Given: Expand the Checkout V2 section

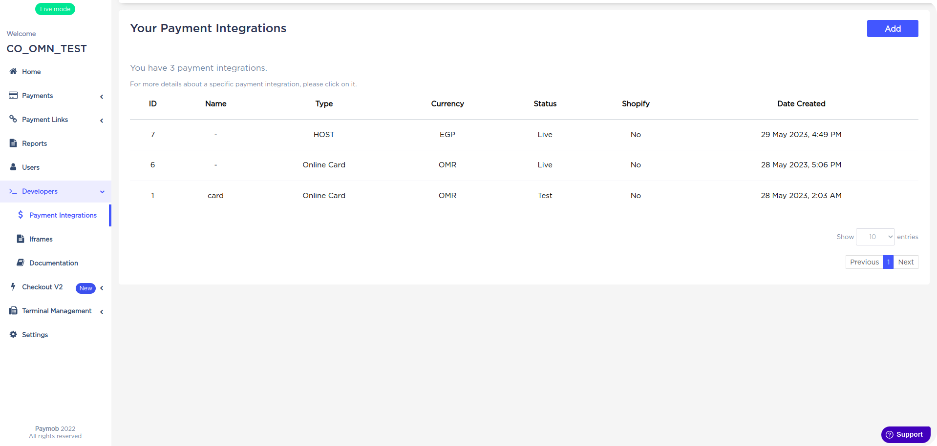Looking at the screenshot, I should [x=102, y=288].
